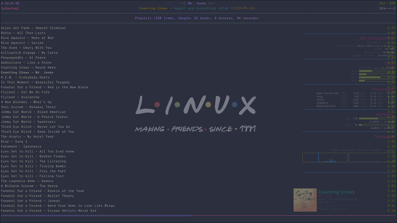This screenshot has height=223, width=397.
Task: Pick In This Moment - Beautiful Tragedy
Action: point(35,82)
